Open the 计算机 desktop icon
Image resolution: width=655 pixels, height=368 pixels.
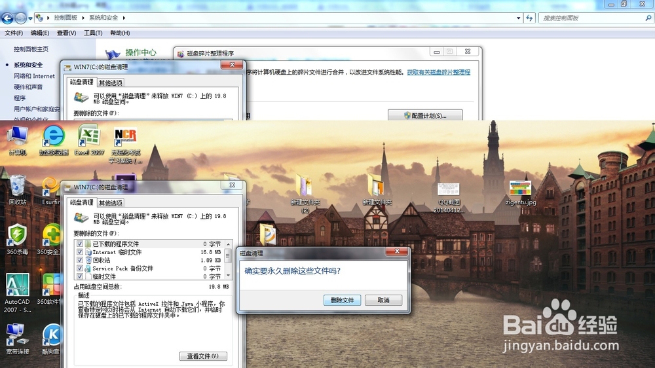[x=18, y=140]
